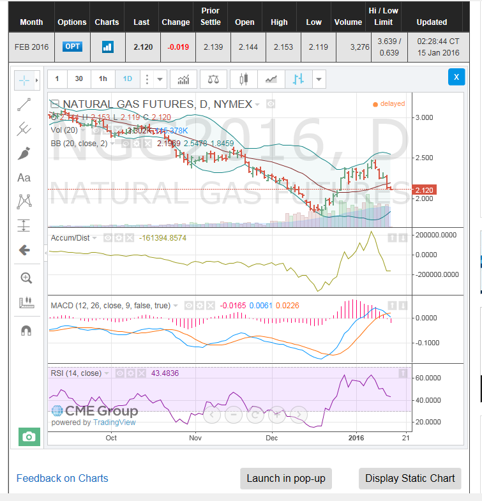Image resolution: width=482 pixels, height=501 pixels.
Task: Select the 30 minute interval
Action: click(x=79, y=79)
